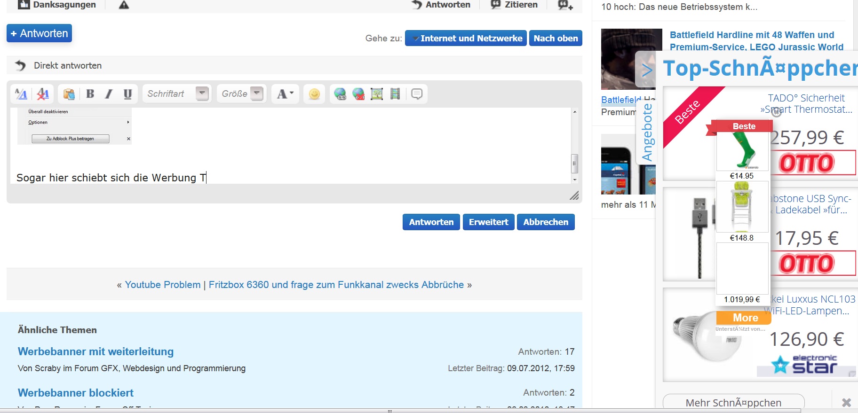Viewport: 858px width, 413px height.
Task: Open the Internet und Netzwerke jump menu
Action: click(466, 39)
